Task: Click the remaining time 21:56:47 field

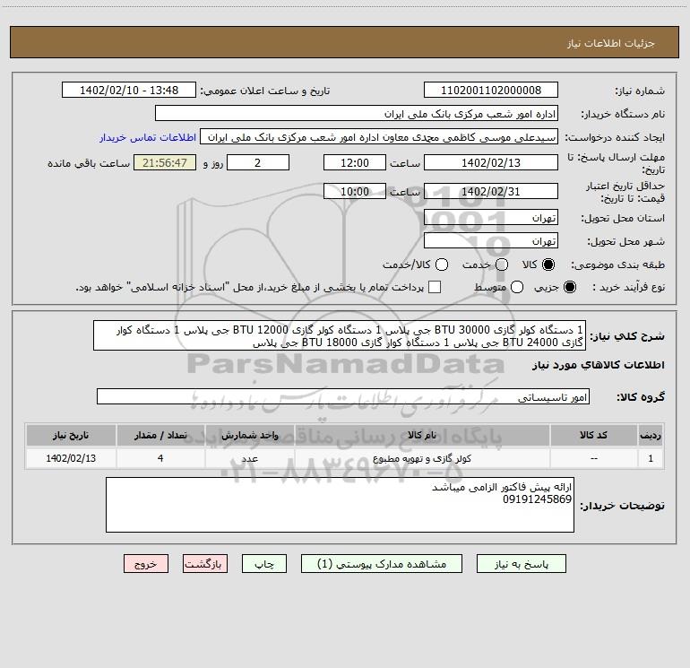Action: click(x=165, y=162)
